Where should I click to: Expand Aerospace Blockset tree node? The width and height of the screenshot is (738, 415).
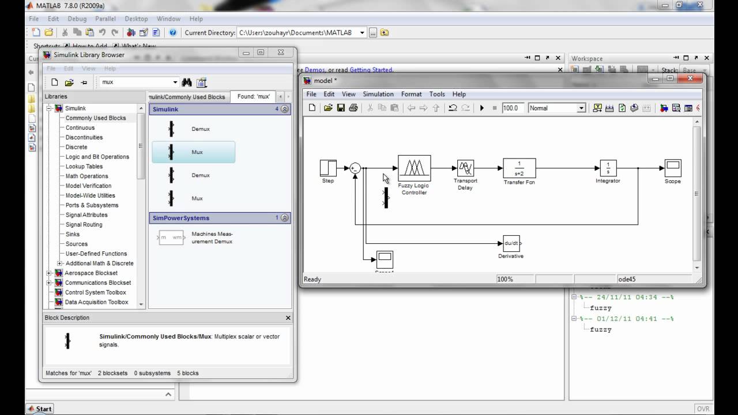pos(49,273)
